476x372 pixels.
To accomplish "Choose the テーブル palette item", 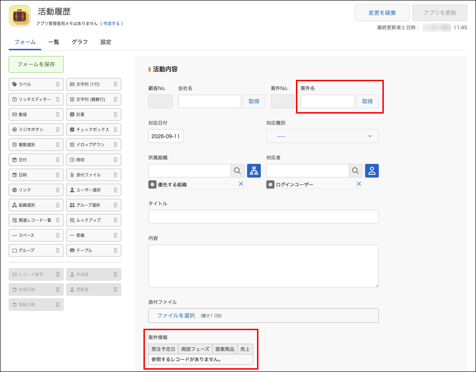I will point(94,250).
